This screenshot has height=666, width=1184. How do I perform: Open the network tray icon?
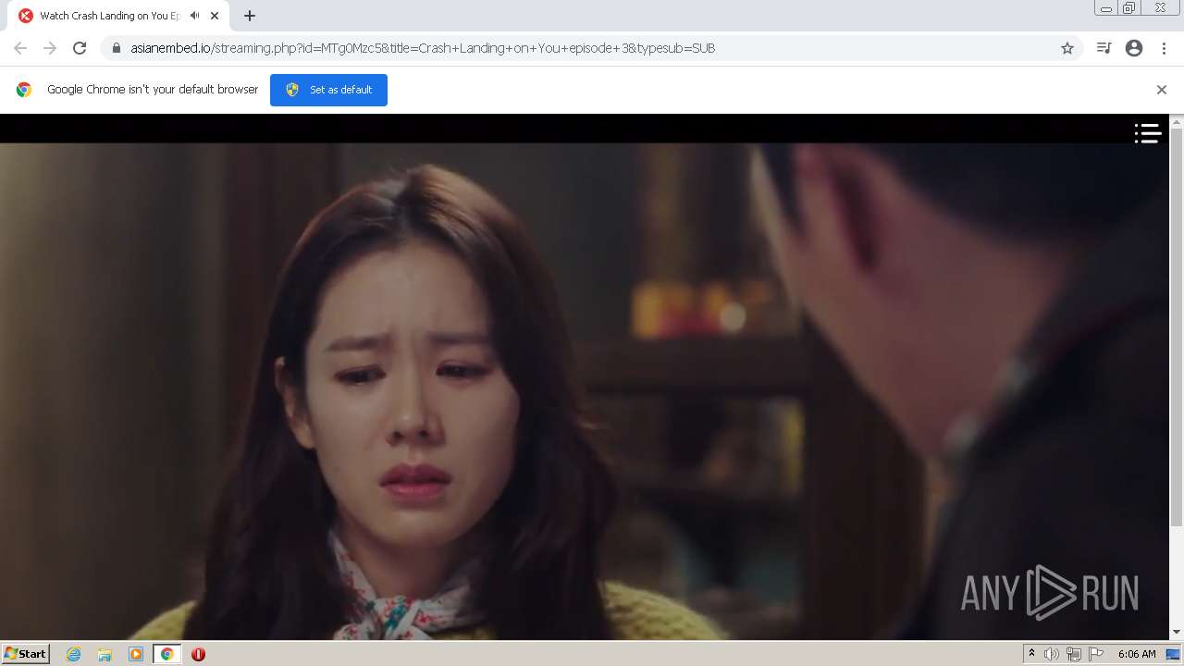click(1074, 654)
